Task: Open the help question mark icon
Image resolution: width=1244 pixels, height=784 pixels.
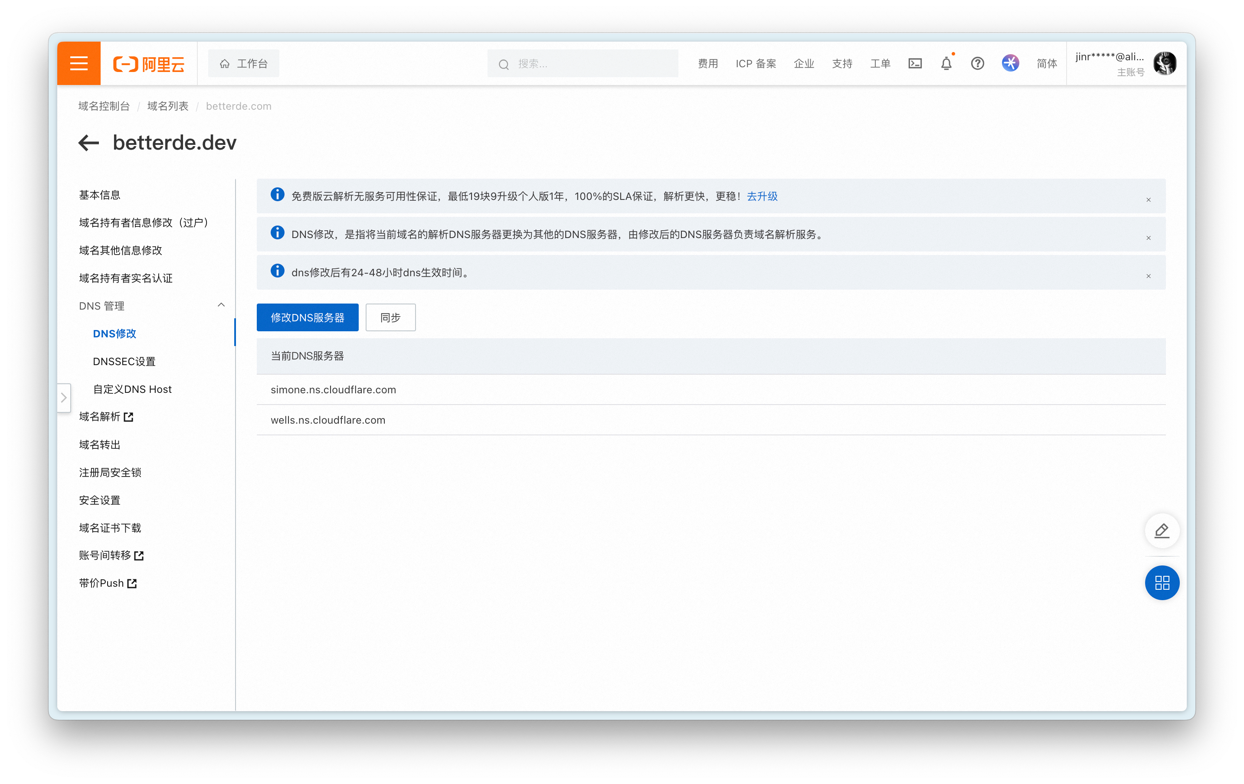Action: pos(977,63)
